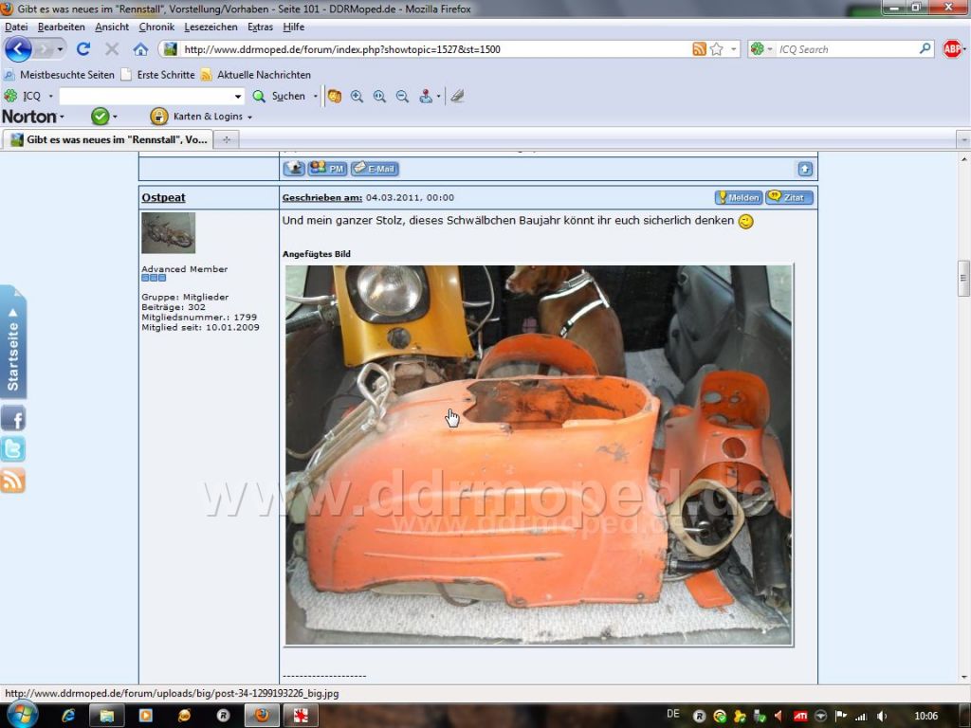The width and height of the screenshot is (971, 728).
Task: Click the Melden report button
Action: [739, 197]
